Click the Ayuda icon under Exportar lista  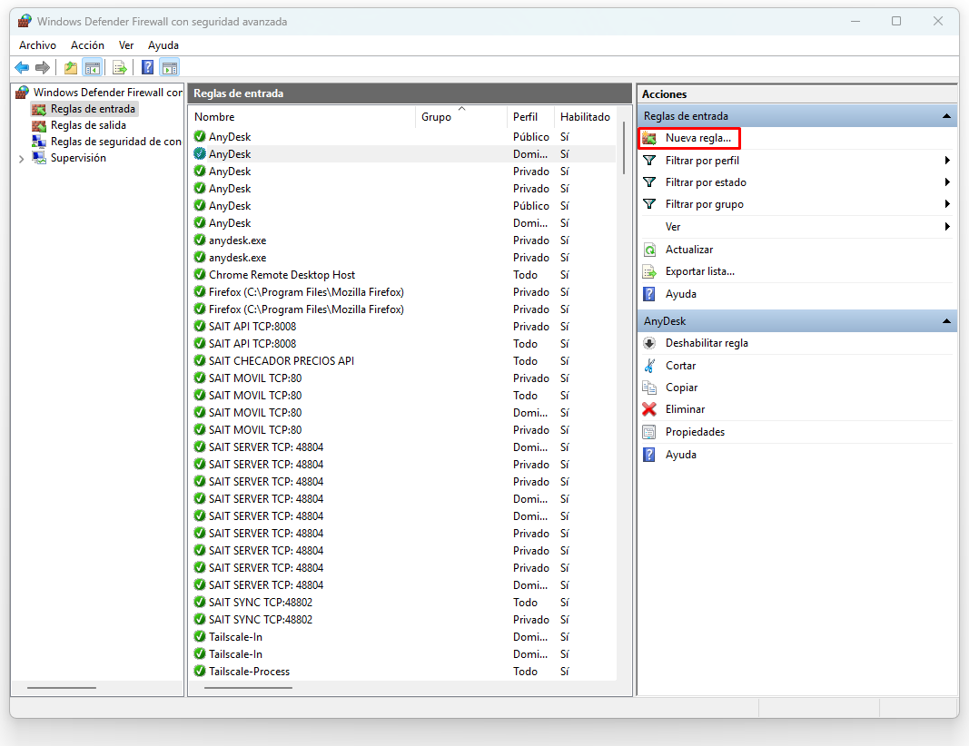(x=649, y=294)
